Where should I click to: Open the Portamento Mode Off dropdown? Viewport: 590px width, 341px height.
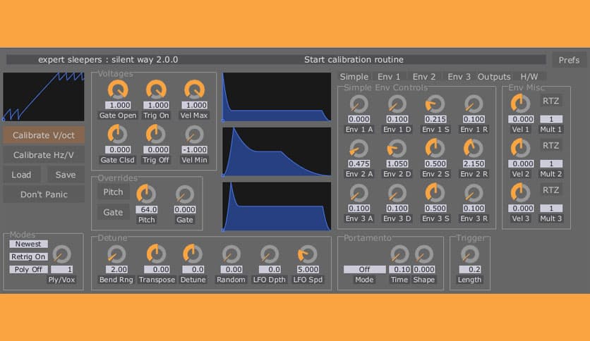click(364, 269)
